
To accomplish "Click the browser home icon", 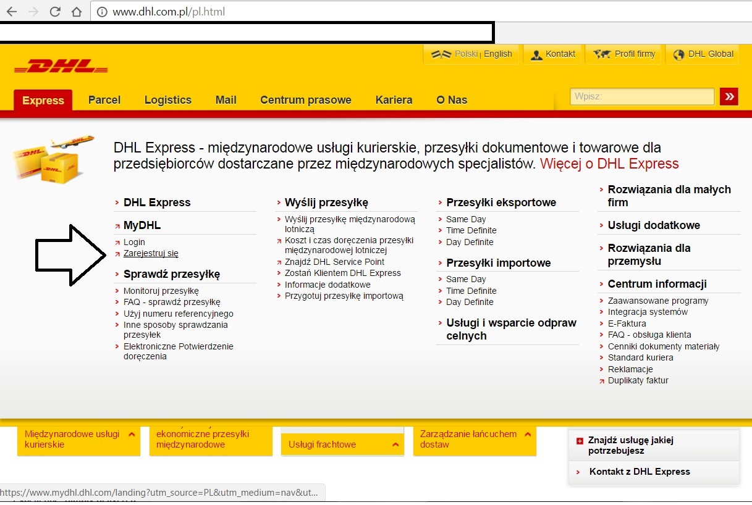I will coord(76,11).
